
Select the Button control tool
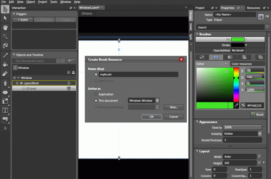[5, 119]
